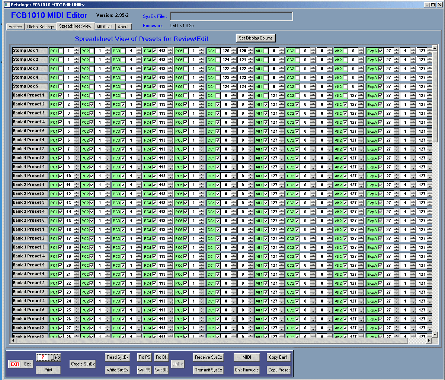
Task: Click PC1 spinner in Bank 0 Preset 2 row
Action: pos(76,105)
